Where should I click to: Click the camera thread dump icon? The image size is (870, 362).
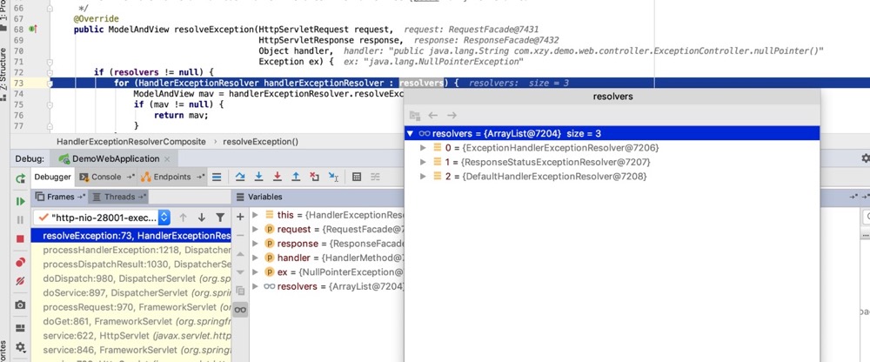21,305
